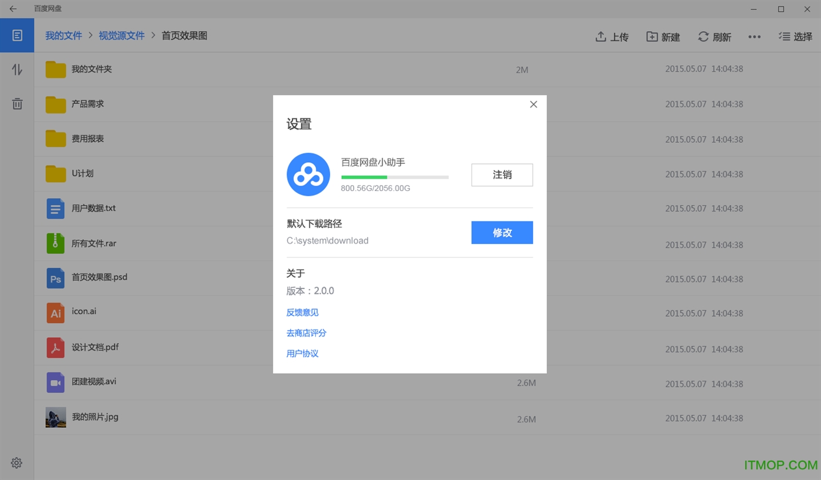Click the icon.ai Illustrator icon
The image size is (821, 480).
point(55,313)
